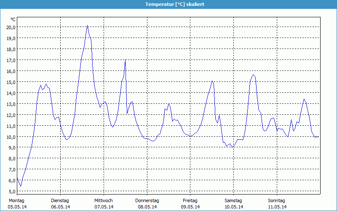The image size is (337, 211).
Task: Click the highest temperature peak near 20 °C
Action: point(87,26)
